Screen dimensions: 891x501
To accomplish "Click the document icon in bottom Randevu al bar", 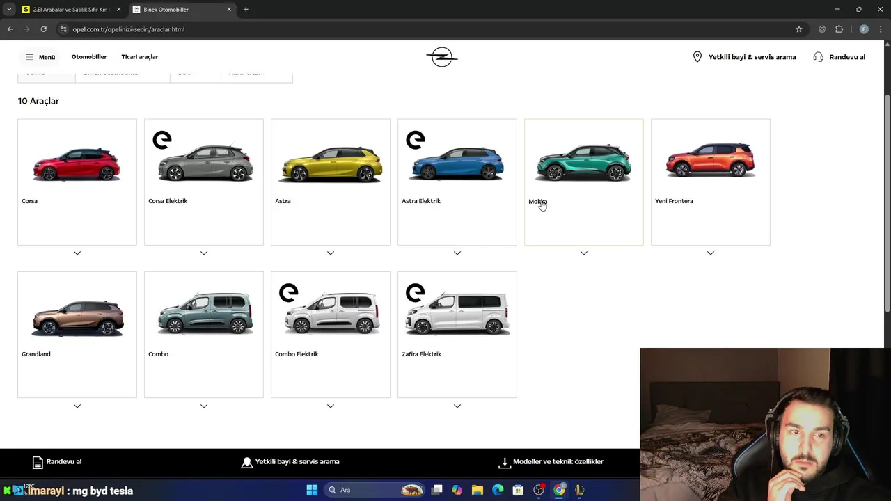I will pyautogui.click(x=38, y=462).
